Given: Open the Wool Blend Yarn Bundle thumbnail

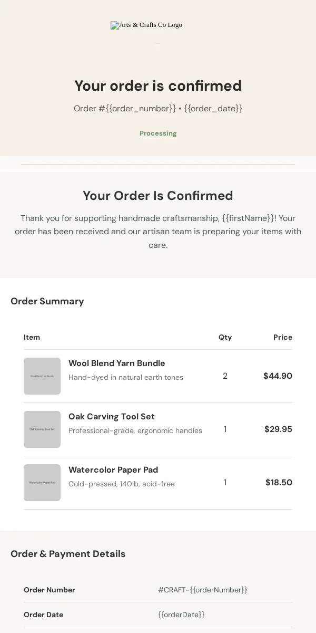Looking at the screenshot, I should (42, 376).
